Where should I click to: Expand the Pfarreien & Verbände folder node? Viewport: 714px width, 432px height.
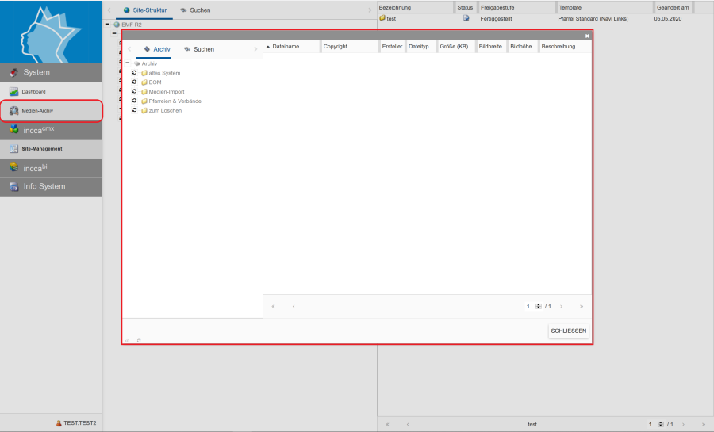coord(135,101)
